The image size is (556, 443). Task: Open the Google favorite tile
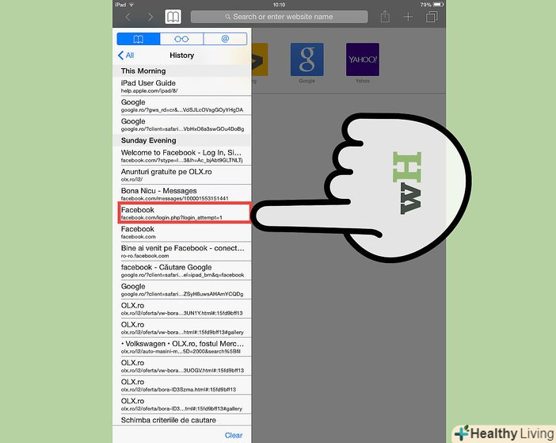(x=307, y=59)
